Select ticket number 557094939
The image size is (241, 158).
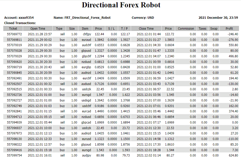pos(14,122)
